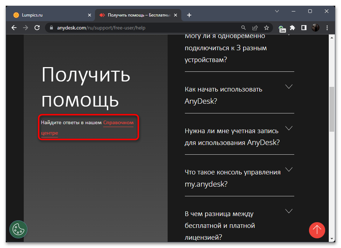Switch to the Lumpics.ru tab
The width and height of the screenshot is (341, 248).
tap(51, 15)
